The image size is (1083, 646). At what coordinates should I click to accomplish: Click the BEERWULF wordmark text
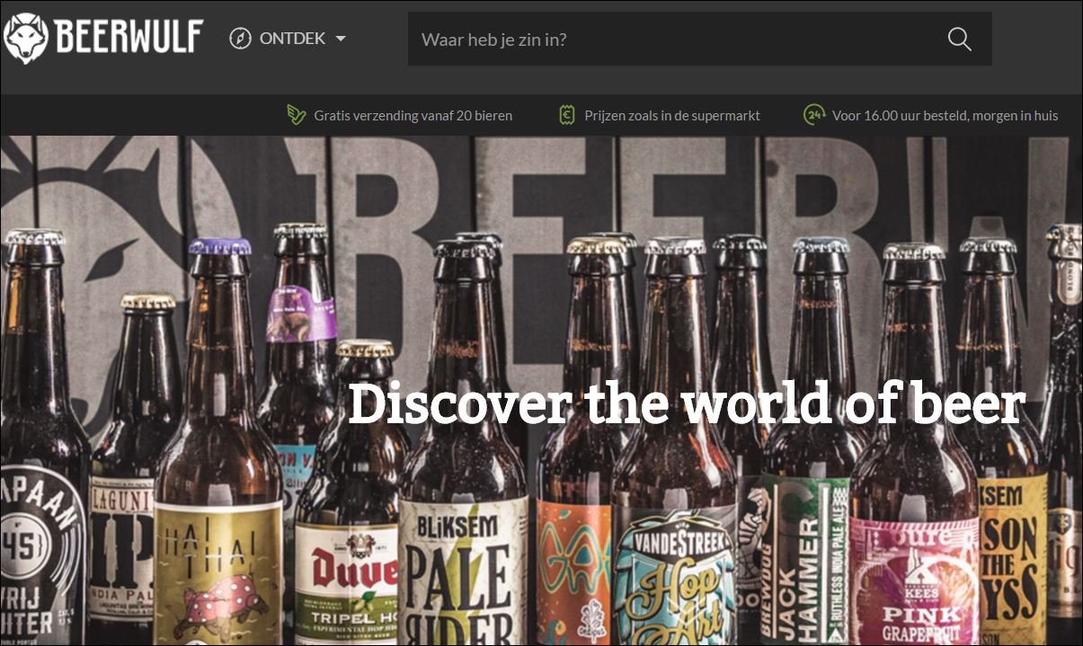pyautogui.click(x=129, y=39)
